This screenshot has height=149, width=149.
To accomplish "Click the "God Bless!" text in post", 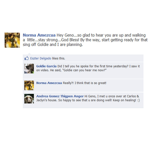I will coord(70,40).
